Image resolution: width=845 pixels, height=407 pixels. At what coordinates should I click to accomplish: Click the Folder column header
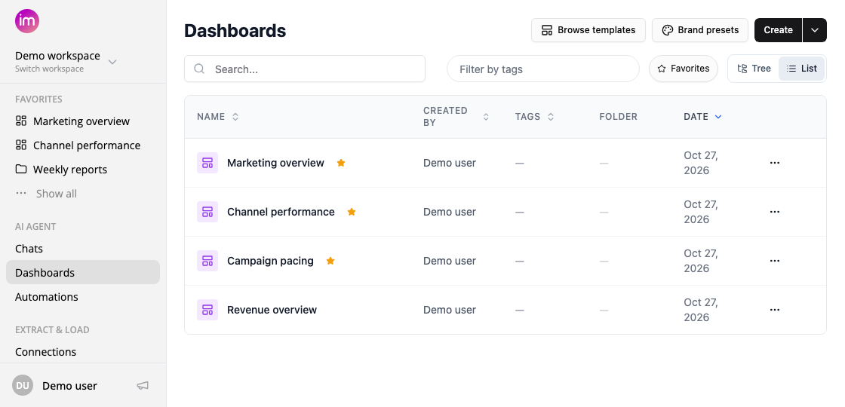click(618, 117)
